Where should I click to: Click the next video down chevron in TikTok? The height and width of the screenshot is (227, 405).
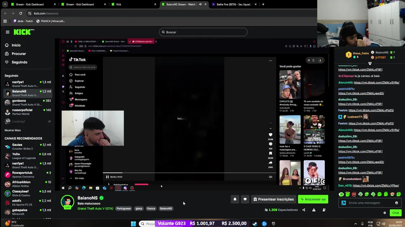[x=271, y=128]
